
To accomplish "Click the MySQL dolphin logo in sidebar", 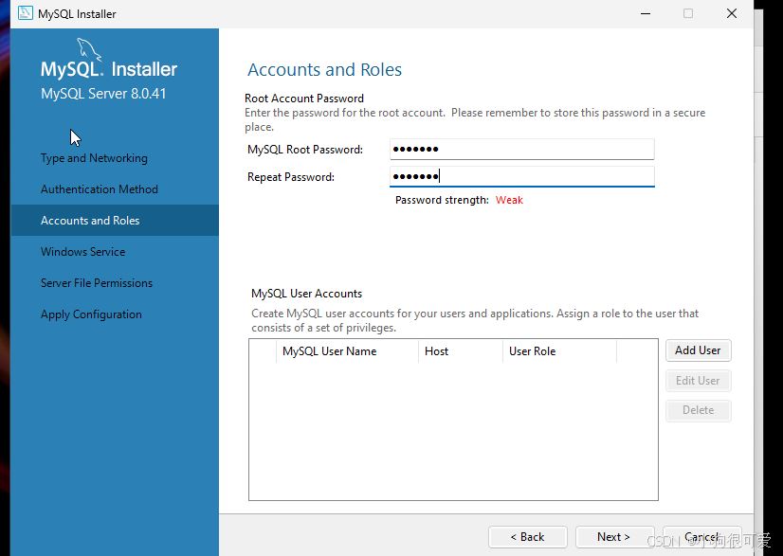I will [88, 49].
